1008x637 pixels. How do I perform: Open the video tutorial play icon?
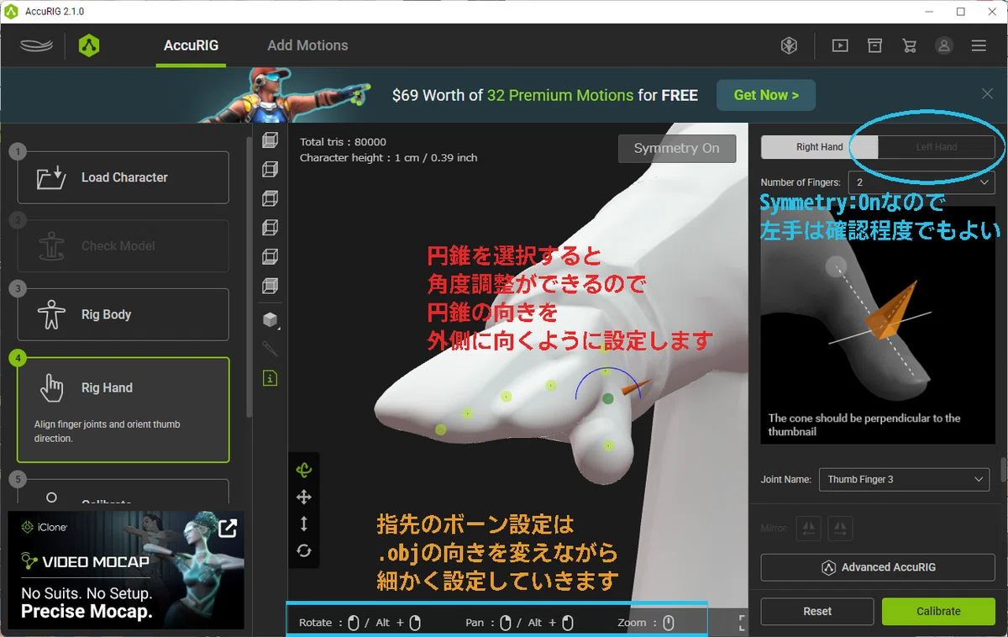[x=840, y=45]
